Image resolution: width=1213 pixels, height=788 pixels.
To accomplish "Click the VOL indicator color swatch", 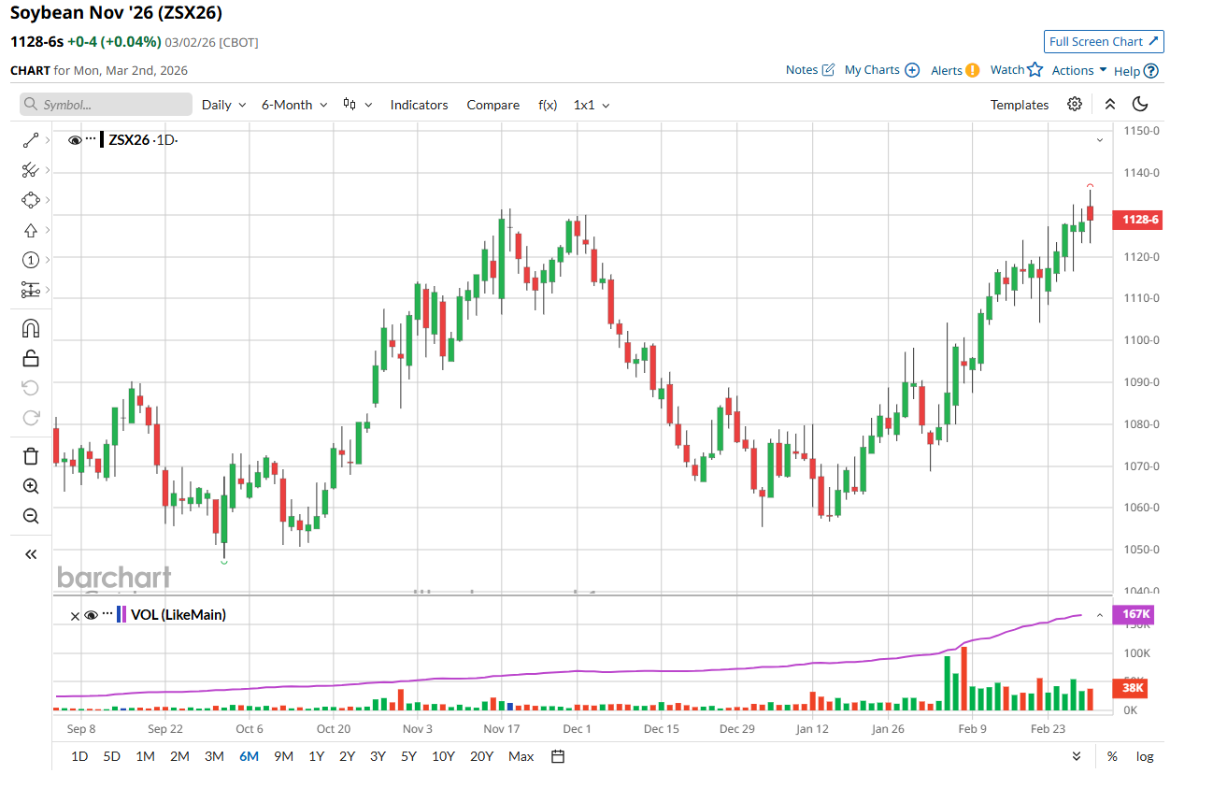I will click(121, 615).
